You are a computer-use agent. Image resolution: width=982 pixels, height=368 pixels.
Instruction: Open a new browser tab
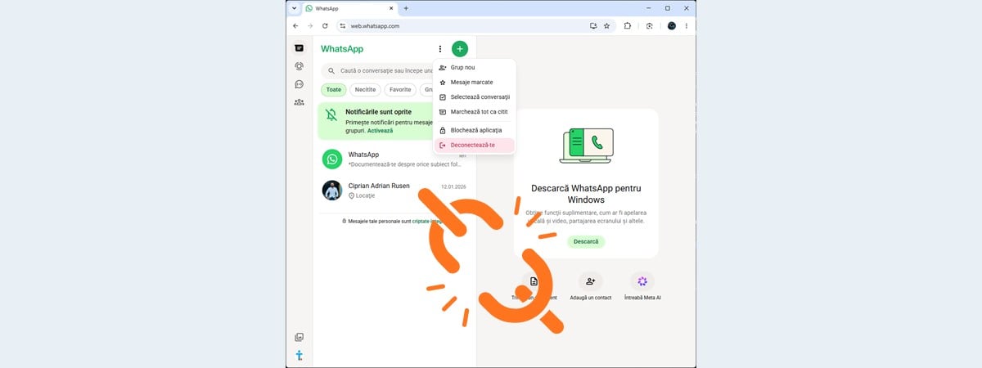pos(406,8)
